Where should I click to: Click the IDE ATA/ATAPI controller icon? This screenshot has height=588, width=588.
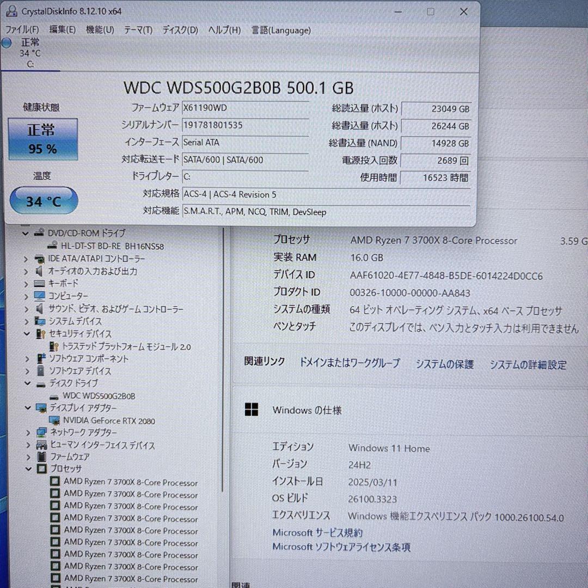(39, 259)
